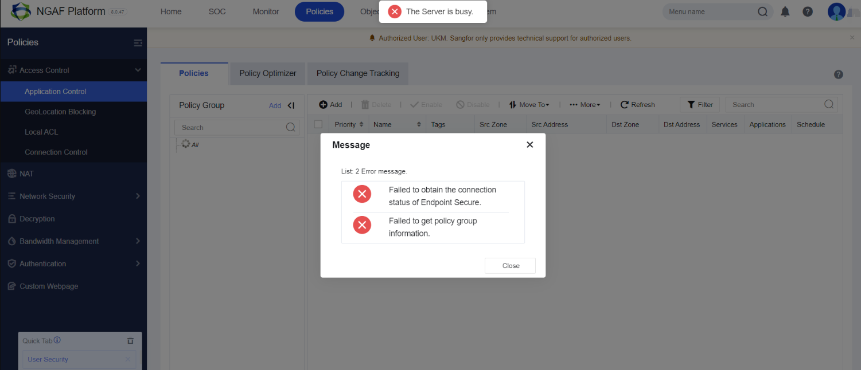This screenshot has height=370, width=861.
Task: Click the NAT globe icon in sidebar
Action: tap(12, 174)
